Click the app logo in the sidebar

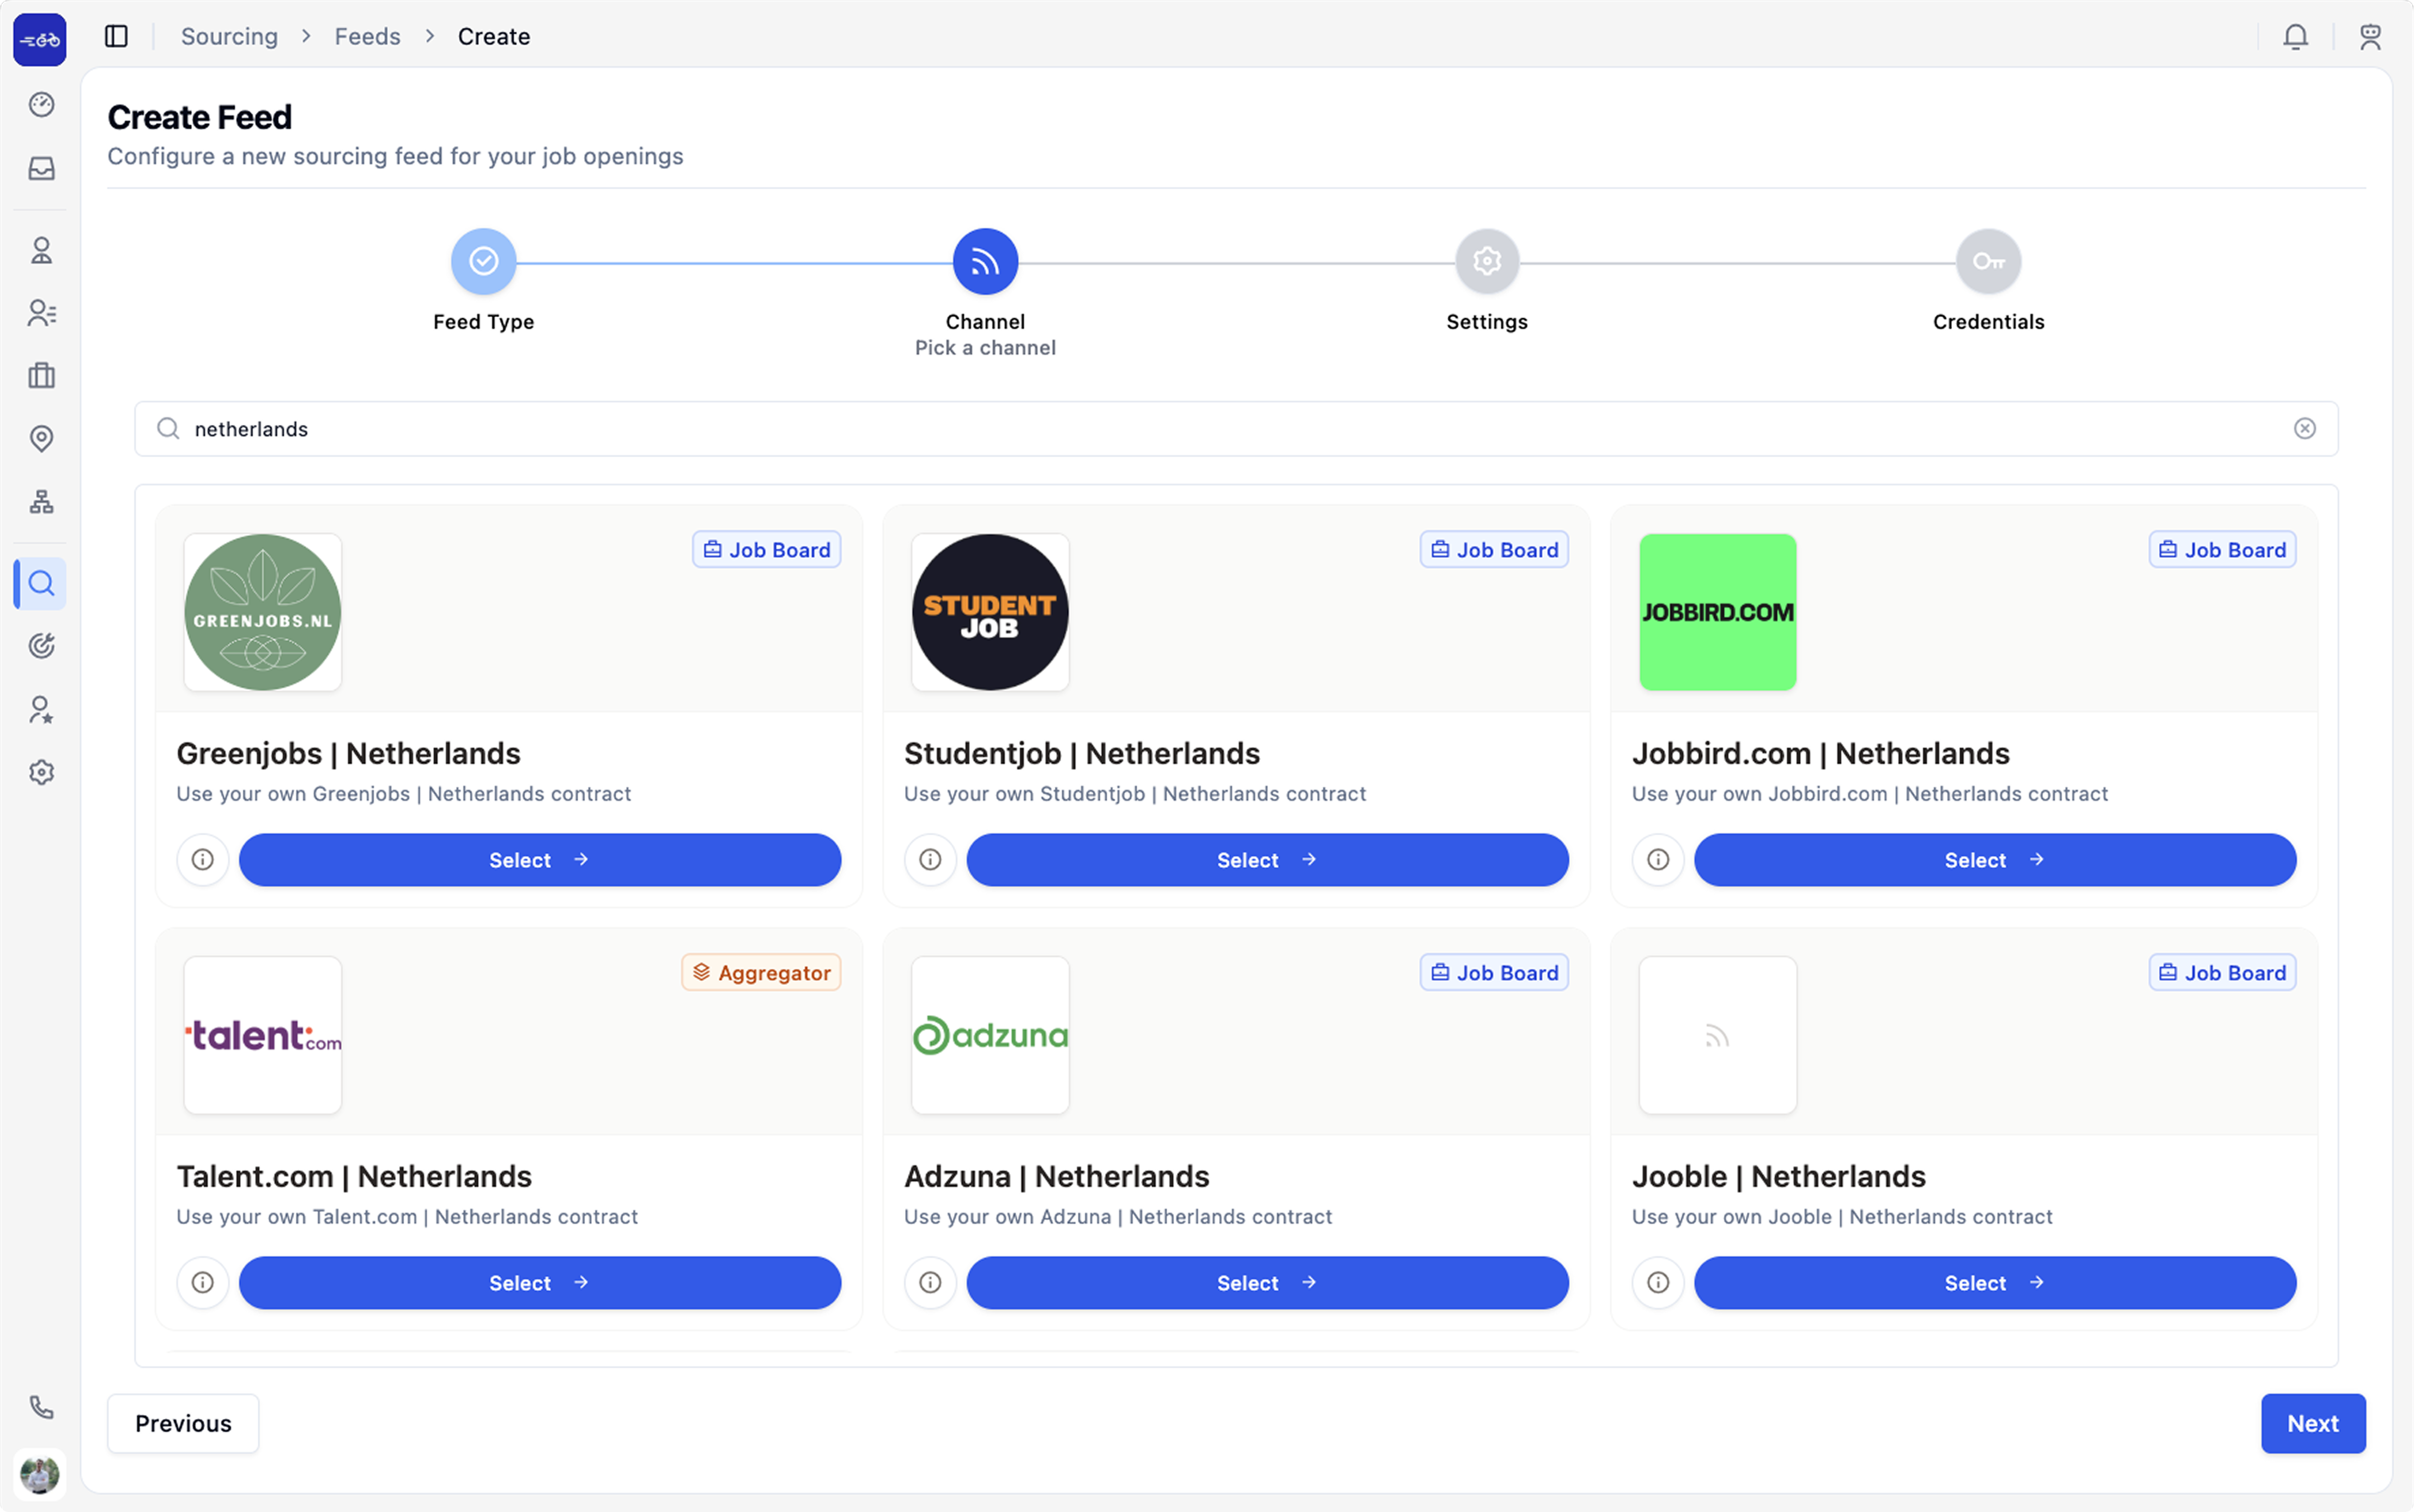[40, 40]
